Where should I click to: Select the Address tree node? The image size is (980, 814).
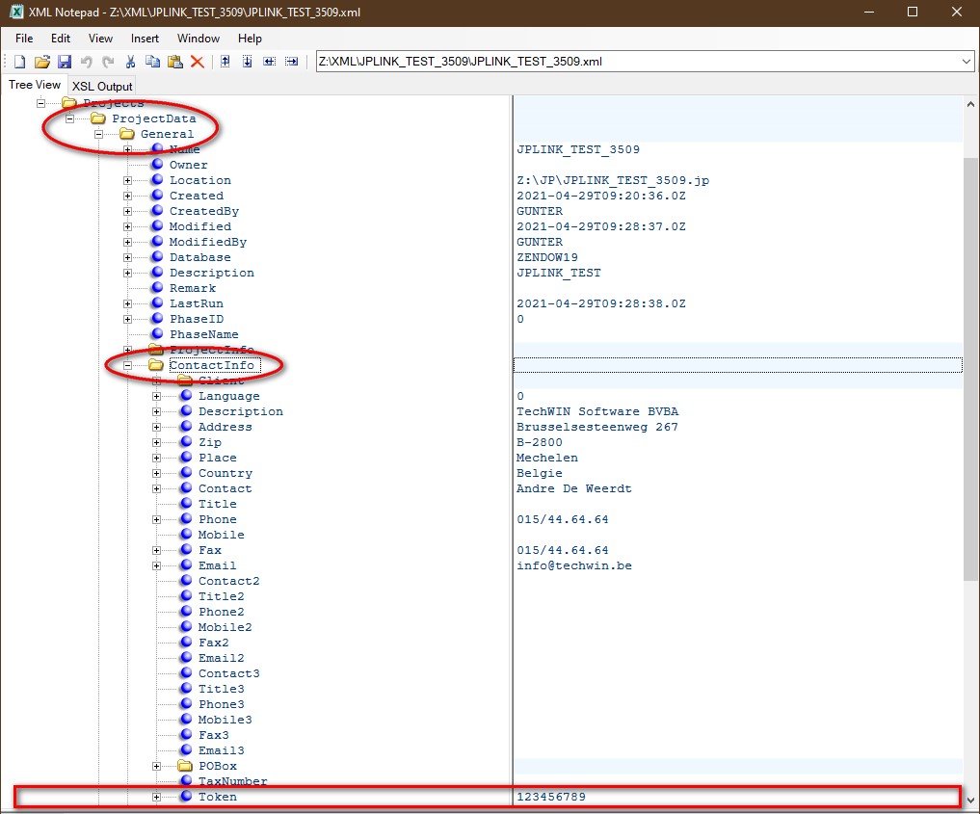click(x=225, y=427)
